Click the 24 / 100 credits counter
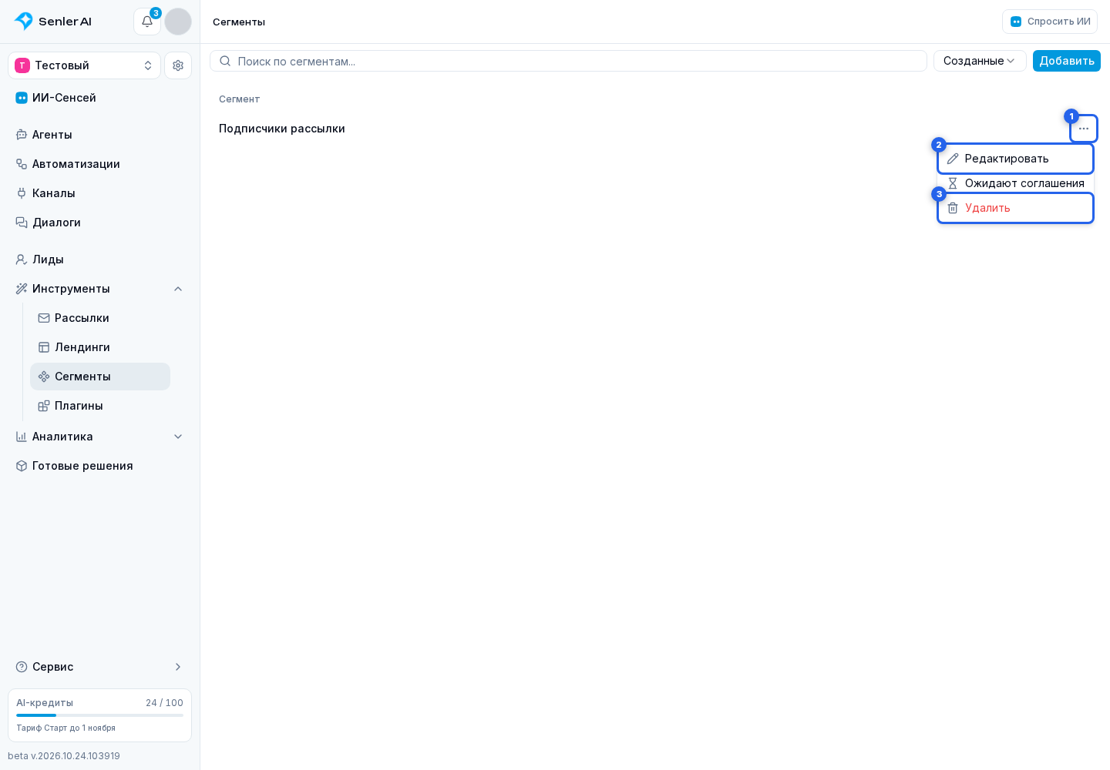 point(164,703)
